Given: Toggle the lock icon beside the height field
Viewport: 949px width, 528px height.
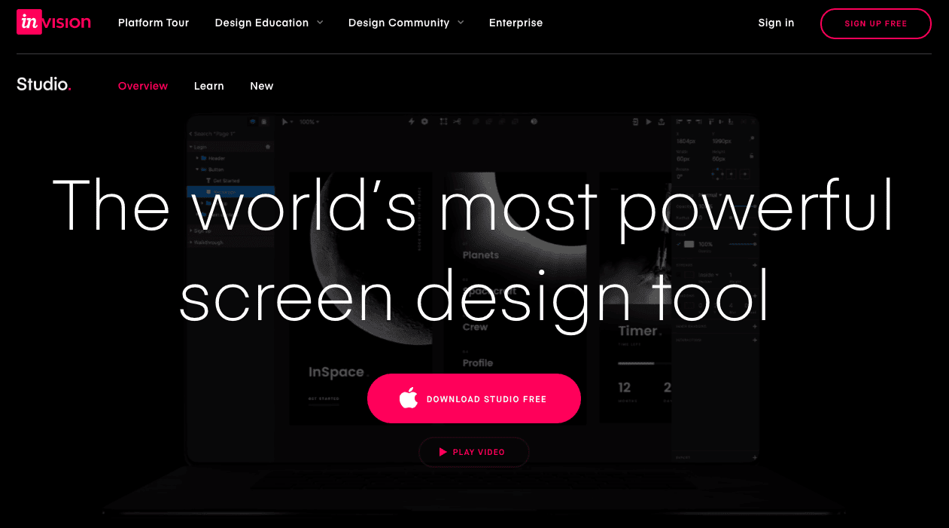Looking at the screenshot, I should (x=752, y=155).
